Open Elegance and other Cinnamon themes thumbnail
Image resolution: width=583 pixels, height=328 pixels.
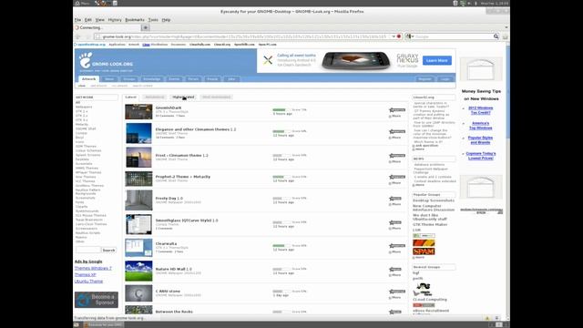tap(138, 133)
